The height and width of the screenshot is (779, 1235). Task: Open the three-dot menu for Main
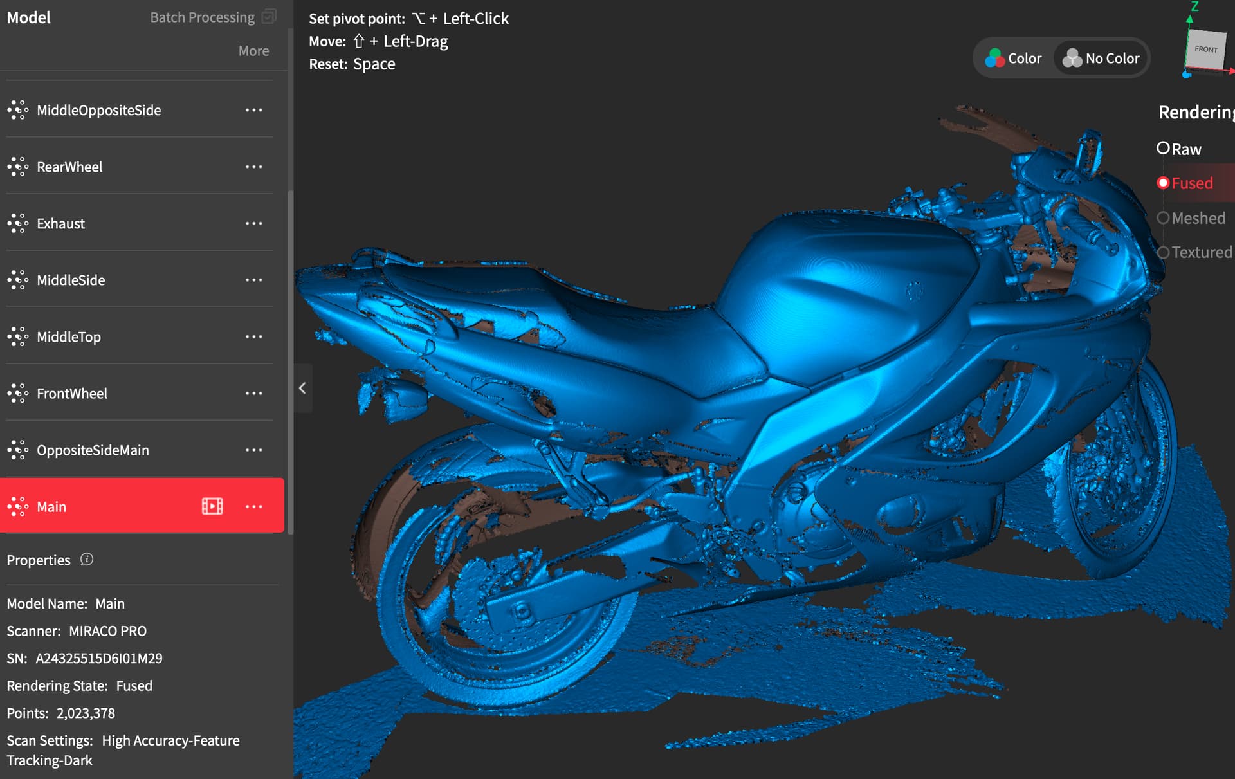coord(253,506)
